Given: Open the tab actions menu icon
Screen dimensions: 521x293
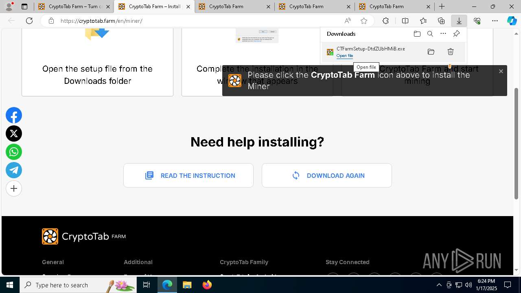Looking at the screenshot, I should (24, 7).
